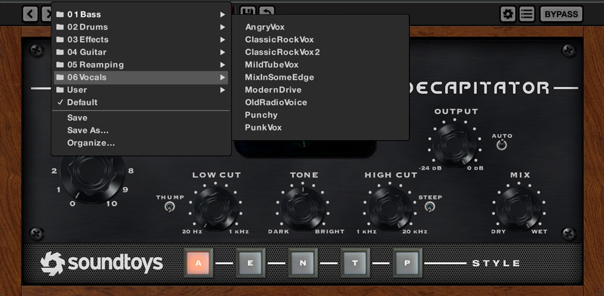
Task: Open Organize... from the preset menu
Action: tap(141, 143)
